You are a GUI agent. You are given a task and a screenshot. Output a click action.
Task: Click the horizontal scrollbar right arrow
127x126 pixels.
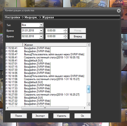84,108
